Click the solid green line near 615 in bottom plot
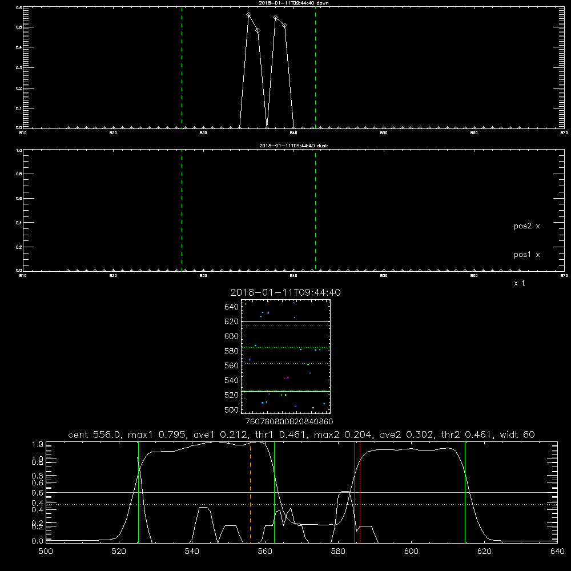 (465, 492)
